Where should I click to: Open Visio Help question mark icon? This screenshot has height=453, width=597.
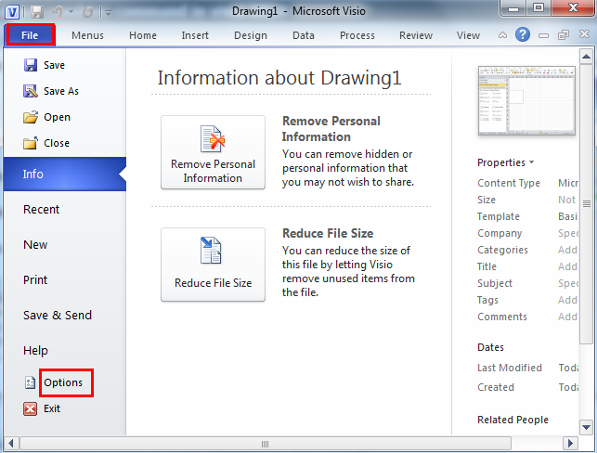tap(523, 34)
